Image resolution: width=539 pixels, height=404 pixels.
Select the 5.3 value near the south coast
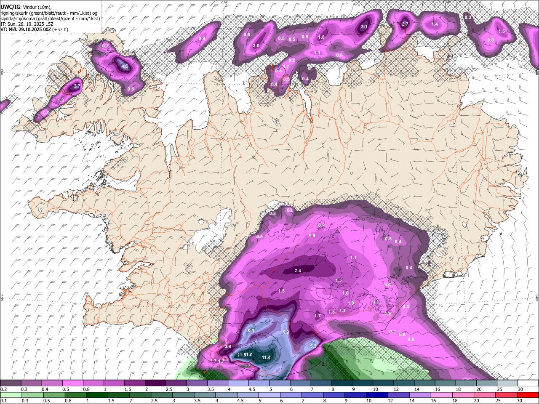pyautogui.click(x=313, y=346)
